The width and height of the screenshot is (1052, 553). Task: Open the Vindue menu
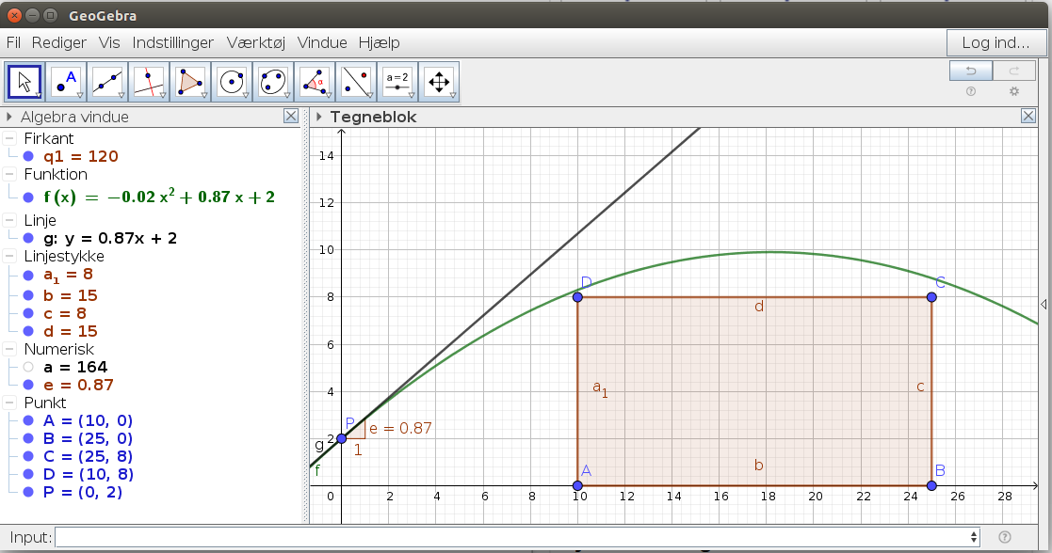coord(322,43)
